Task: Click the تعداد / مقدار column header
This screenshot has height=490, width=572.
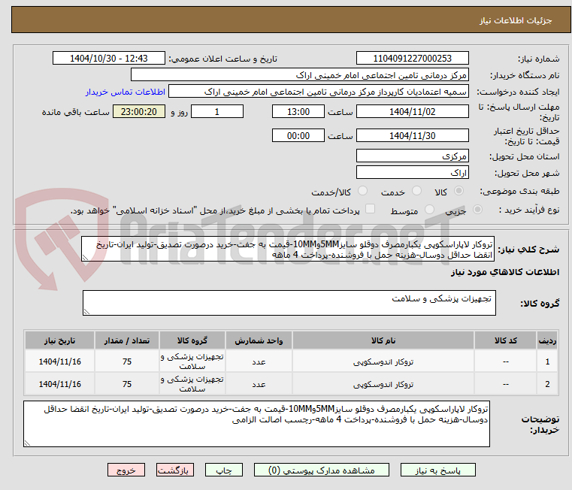Action: tap(127, 340)
